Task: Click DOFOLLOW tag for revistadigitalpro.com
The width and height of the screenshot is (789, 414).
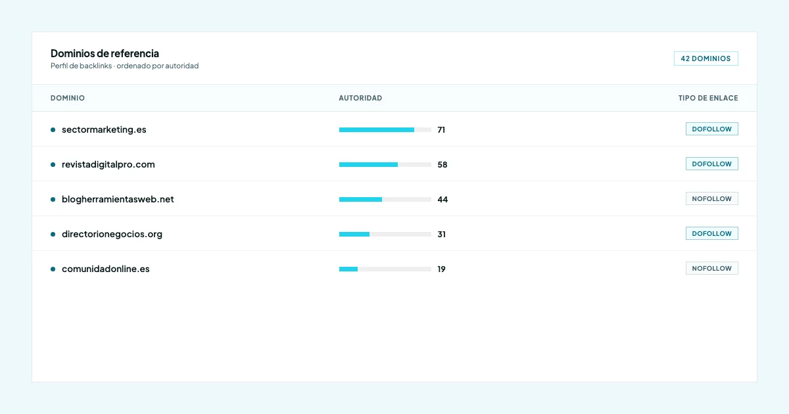Action: 711,164
